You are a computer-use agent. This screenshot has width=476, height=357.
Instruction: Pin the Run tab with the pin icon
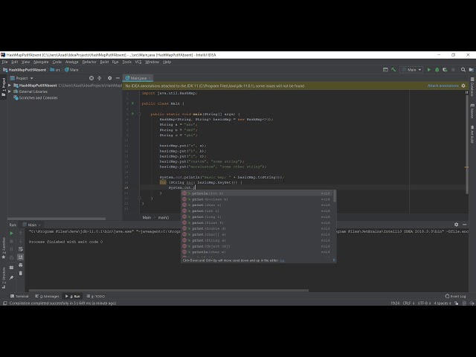coord(12,277)
